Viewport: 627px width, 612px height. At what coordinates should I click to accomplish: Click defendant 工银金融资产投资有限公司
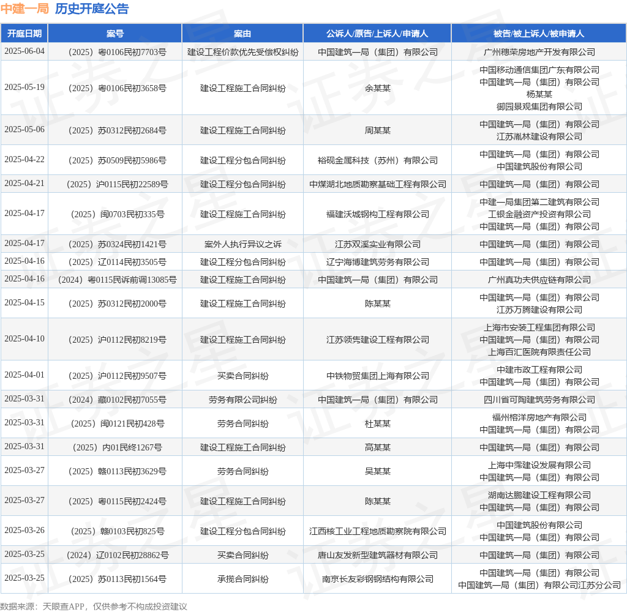[539, 215]
